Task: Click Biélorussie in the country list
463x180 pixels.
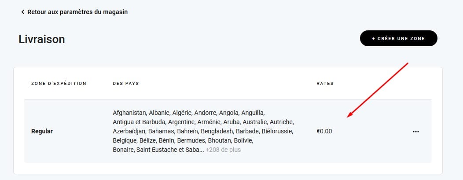Action: coord(277,131)
